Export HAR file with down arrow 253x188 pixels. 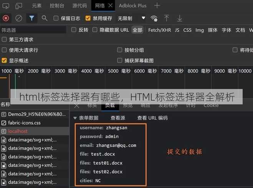click(x=180, y=18)
